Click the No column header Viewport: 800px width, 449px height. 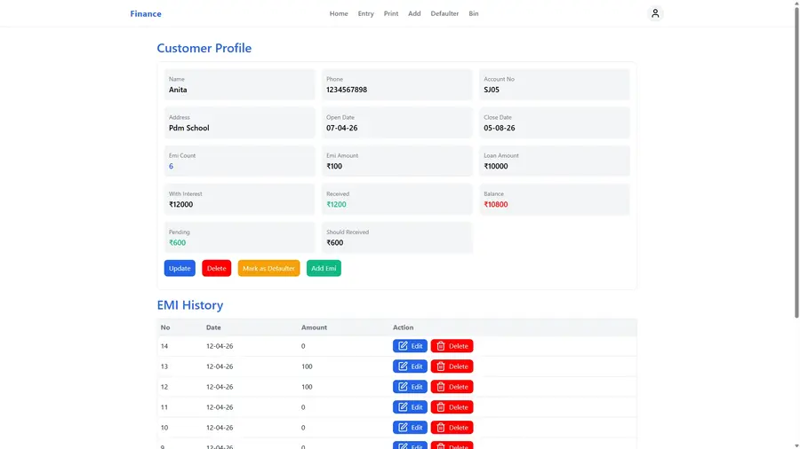point(165,327)
